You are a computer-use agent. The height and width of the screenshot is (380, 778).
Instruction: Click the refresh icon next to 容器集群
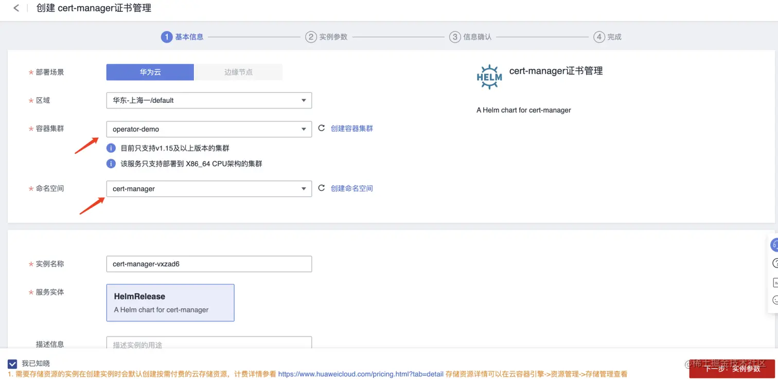click(321, 129)
